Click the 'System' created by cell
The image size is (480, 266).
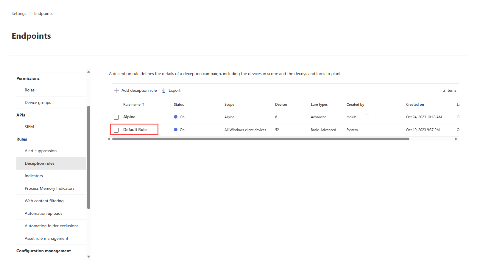coord(352,130)
